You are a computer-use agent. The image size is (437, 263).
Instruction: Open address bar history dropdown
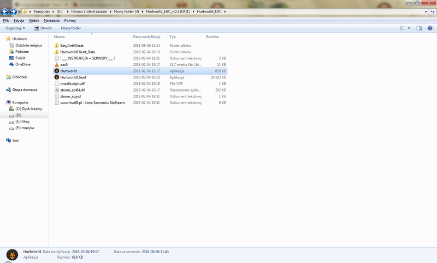[426, 11]
